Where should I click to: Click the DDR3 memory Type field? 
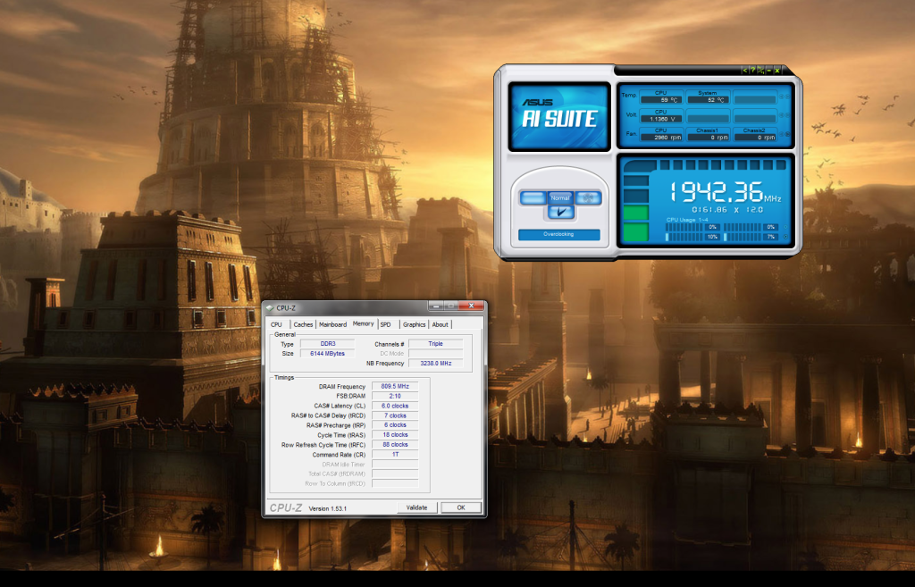pos(327,344)
